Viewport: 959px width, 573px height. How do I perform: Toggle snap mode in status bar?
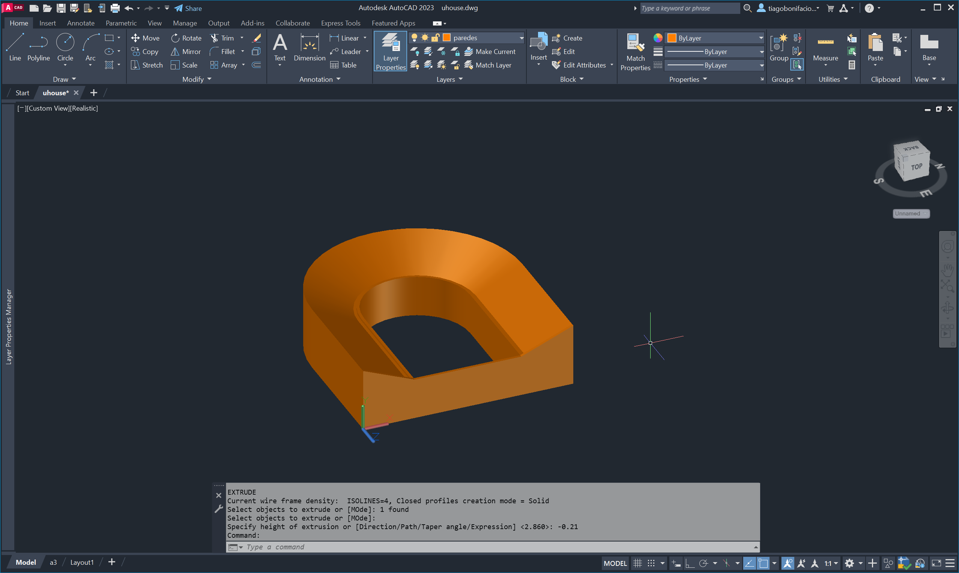pos(651,563)
